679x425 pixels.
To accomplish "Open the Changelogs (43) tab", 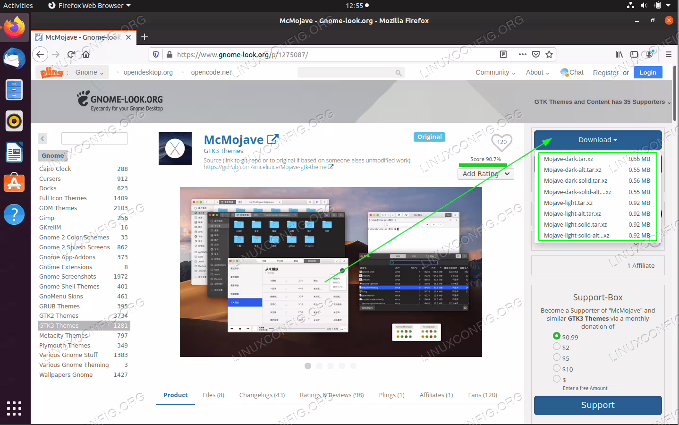I will point(262,395).
